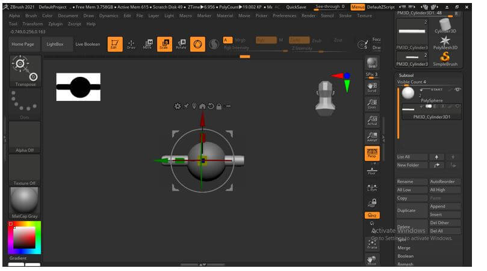Select PM3D_Cylinder3D1 subtool row
Screen dimensions: 487x271
pyautogui.click(x=432, y=112)
